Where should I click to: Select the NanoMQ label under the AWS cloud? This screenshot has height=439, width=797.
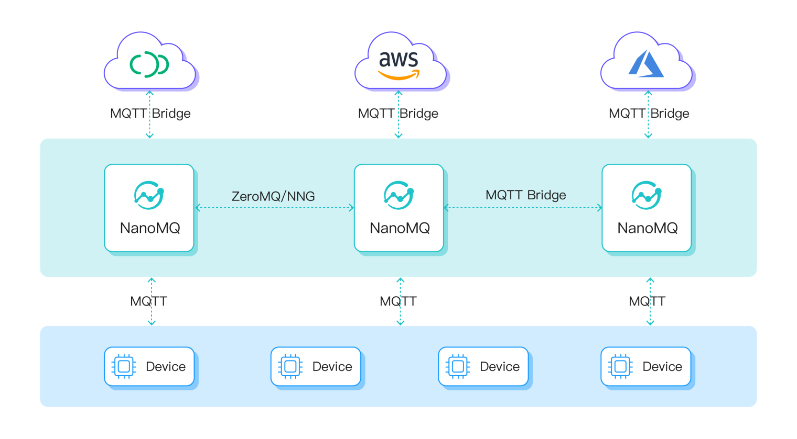point(400,228)
